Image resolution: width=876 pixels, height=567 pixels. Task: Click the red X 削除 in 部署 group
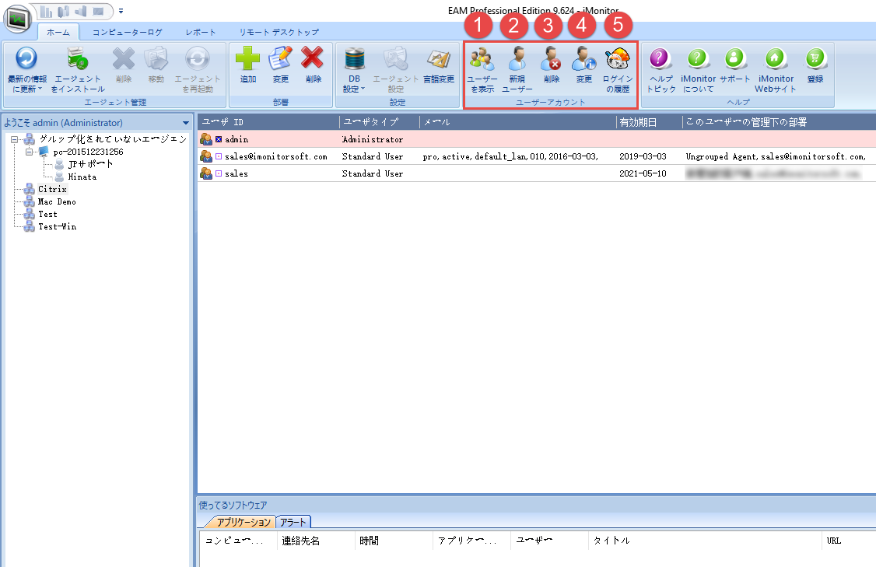coord(313,58)
